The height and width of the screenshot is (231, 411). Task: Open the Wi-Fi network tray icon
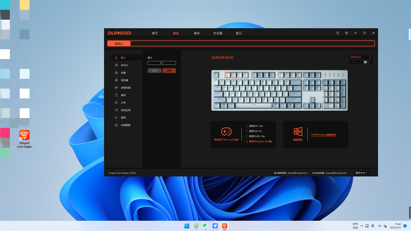tap(379, 226)
